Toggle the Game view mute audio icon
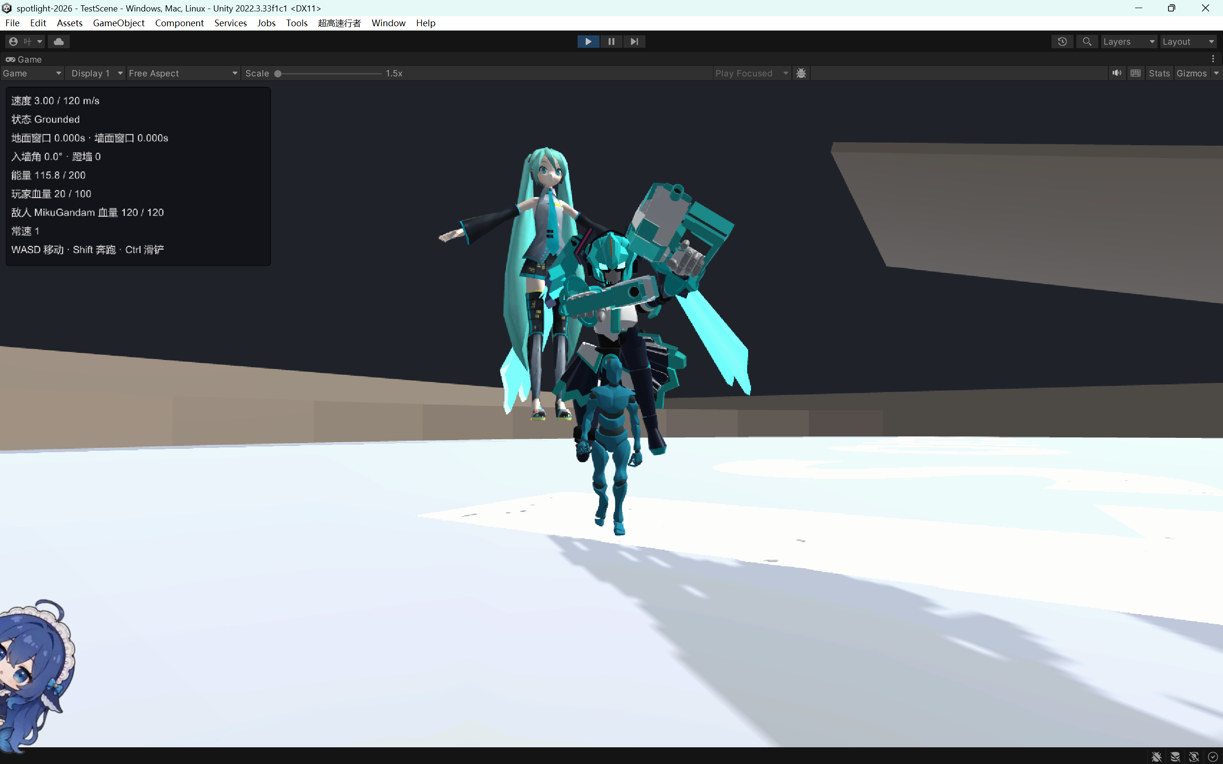The width and height of the screenshot is (1223, 764). point(1117,73)
